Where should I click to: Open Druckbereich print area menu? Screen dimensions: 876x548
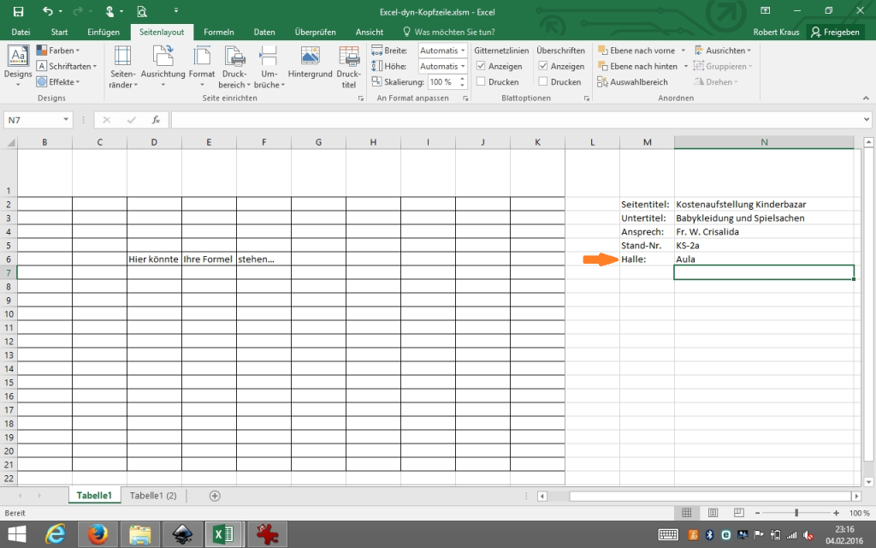coord(234,67)
